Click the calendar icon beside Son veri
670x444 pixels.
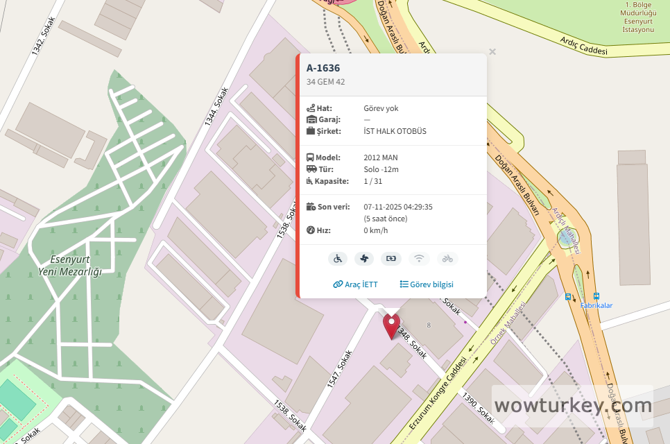[x=311, y=207]
